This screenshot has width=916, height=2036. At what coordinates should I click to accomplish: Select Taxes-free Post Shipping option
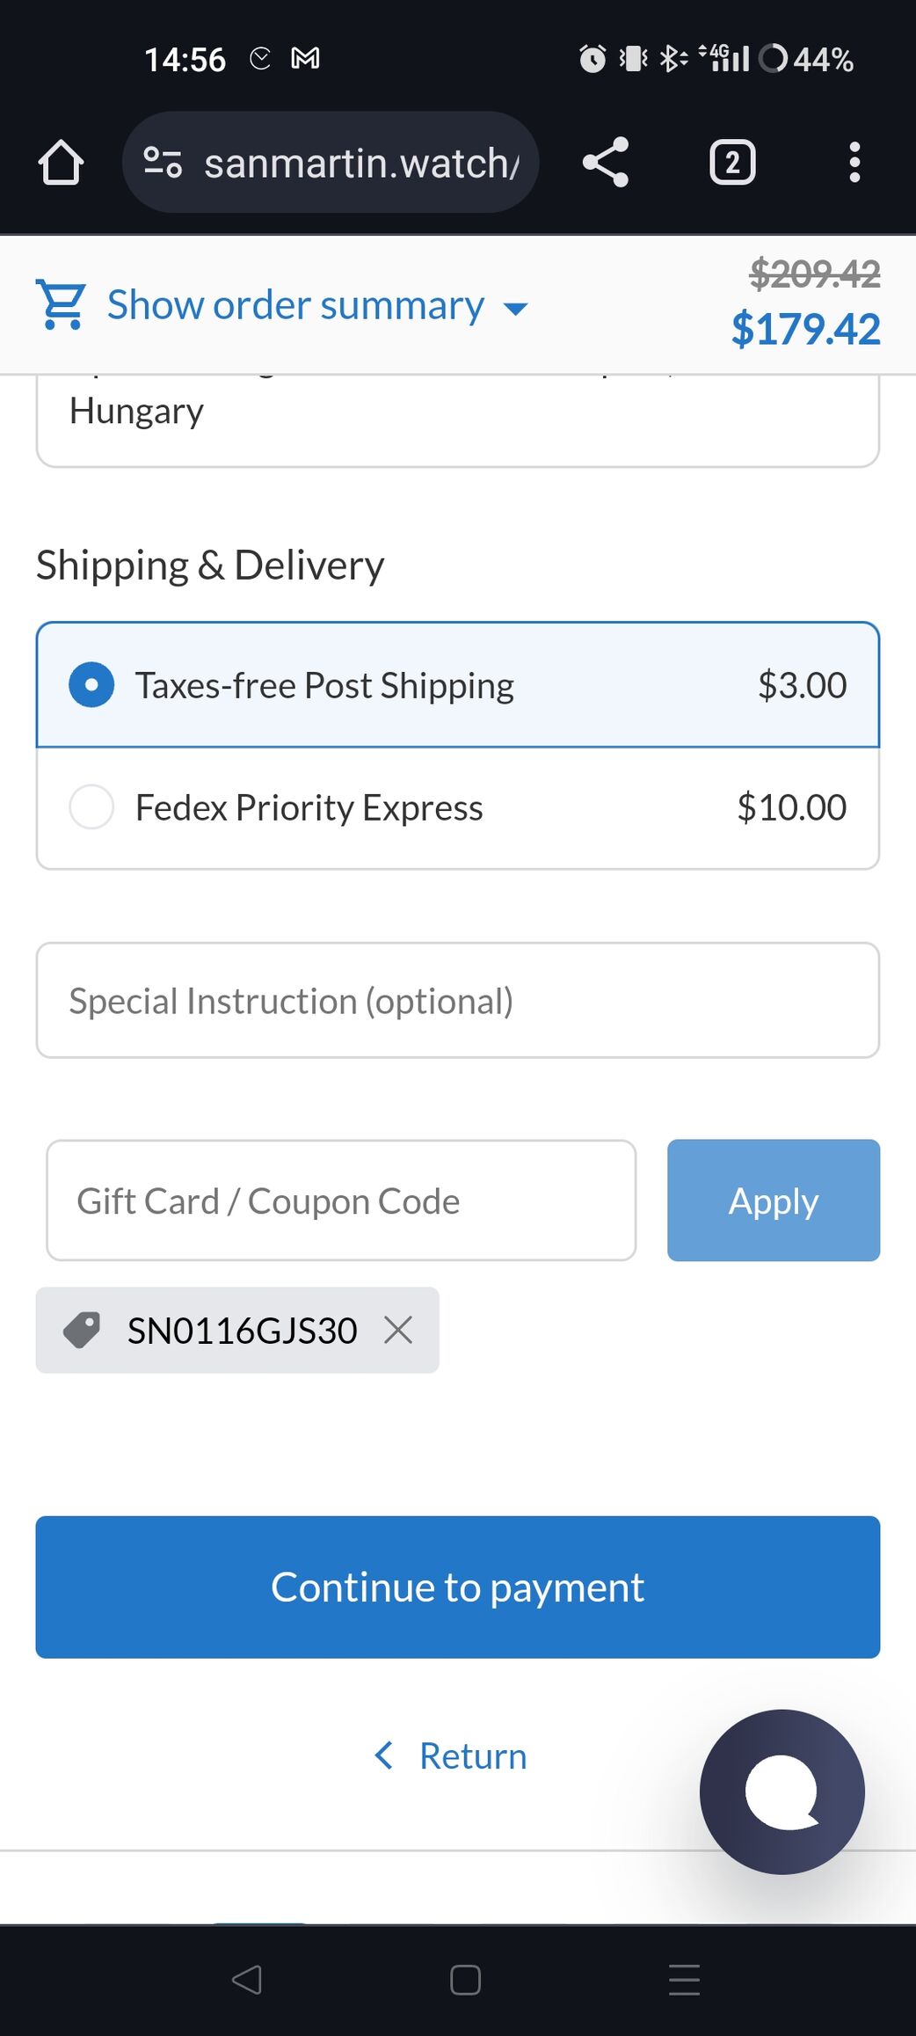pyautogui.click(x=91, y=685)
